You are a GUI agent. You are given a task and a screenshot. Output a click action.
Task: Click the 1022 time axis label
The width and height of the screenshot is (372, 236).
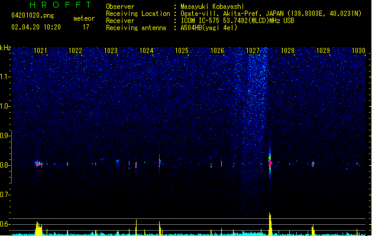click(75, 51)
